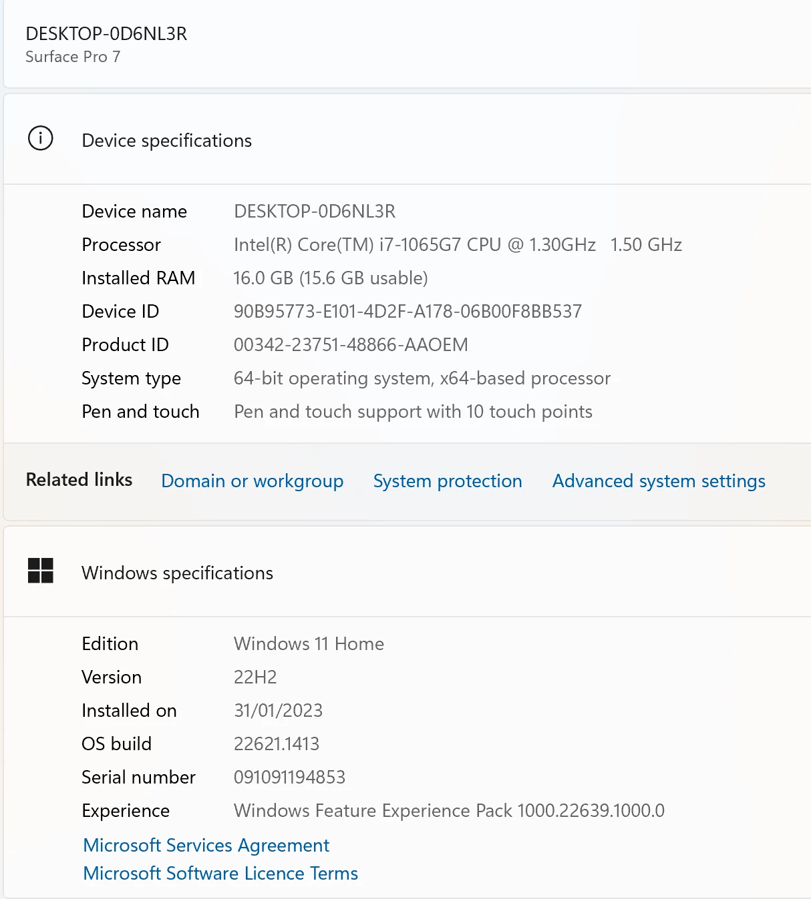Select the Pen and touch support value
Image resolution: width=811 pixels, height=899 pixels.
point(413,411)
